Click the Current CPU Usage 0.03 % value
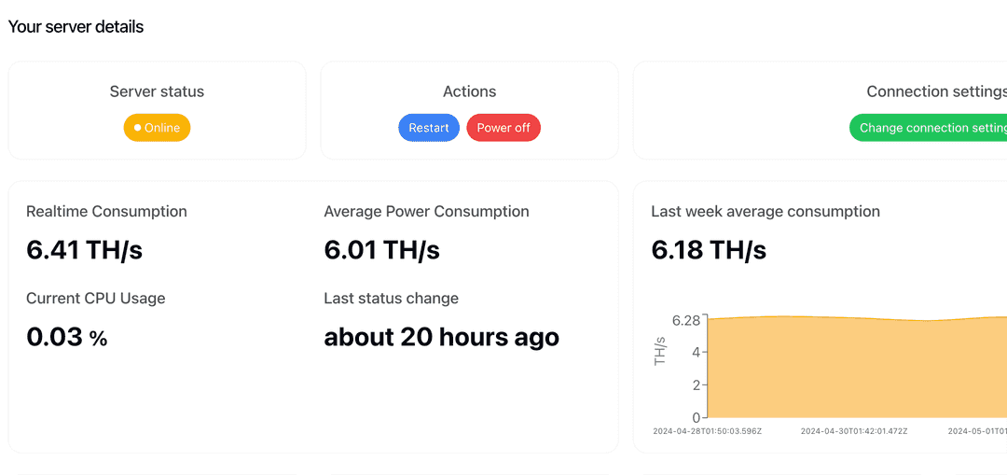Viewport: 1007px width, 475px height. (x=66, y=337)
